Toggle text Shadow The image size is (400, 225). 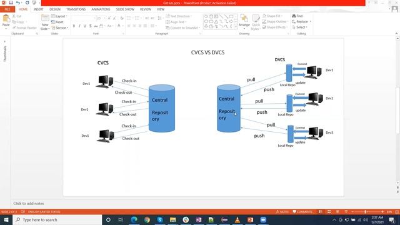90,26
